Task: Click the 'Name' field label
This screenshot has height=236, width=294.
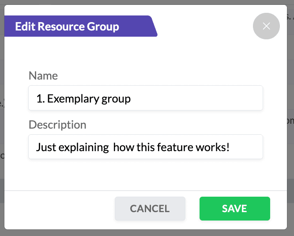Action: [x=43, y=76]
